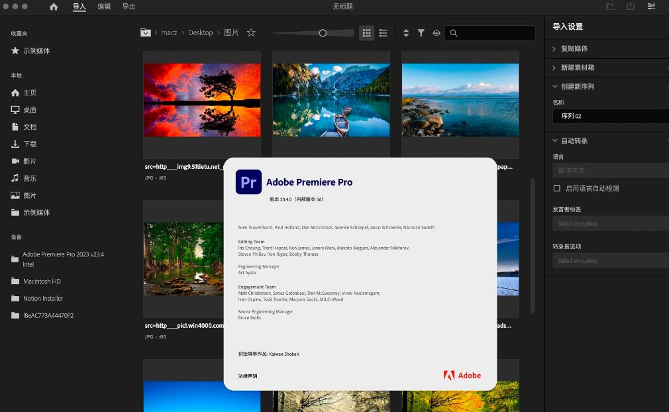Open the Workspaces icon in the header
Screen dimensions: 669x412
tap(609, 7)
